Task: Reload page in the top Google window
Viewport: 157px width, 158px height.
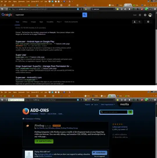Action: [x=81, y=9]
